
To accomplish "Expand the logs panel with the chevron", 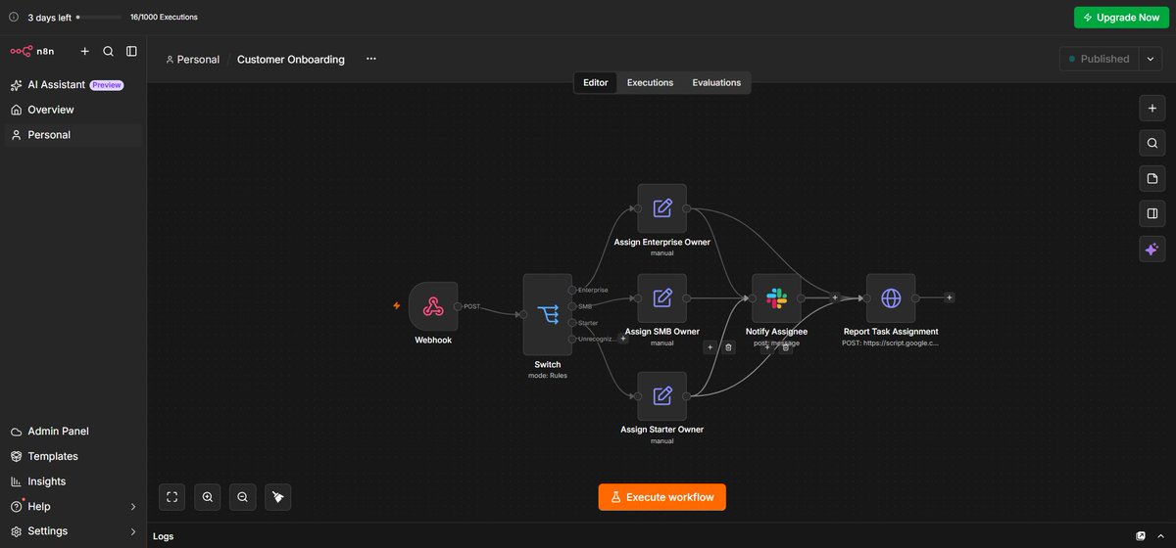I will 1161,536.
